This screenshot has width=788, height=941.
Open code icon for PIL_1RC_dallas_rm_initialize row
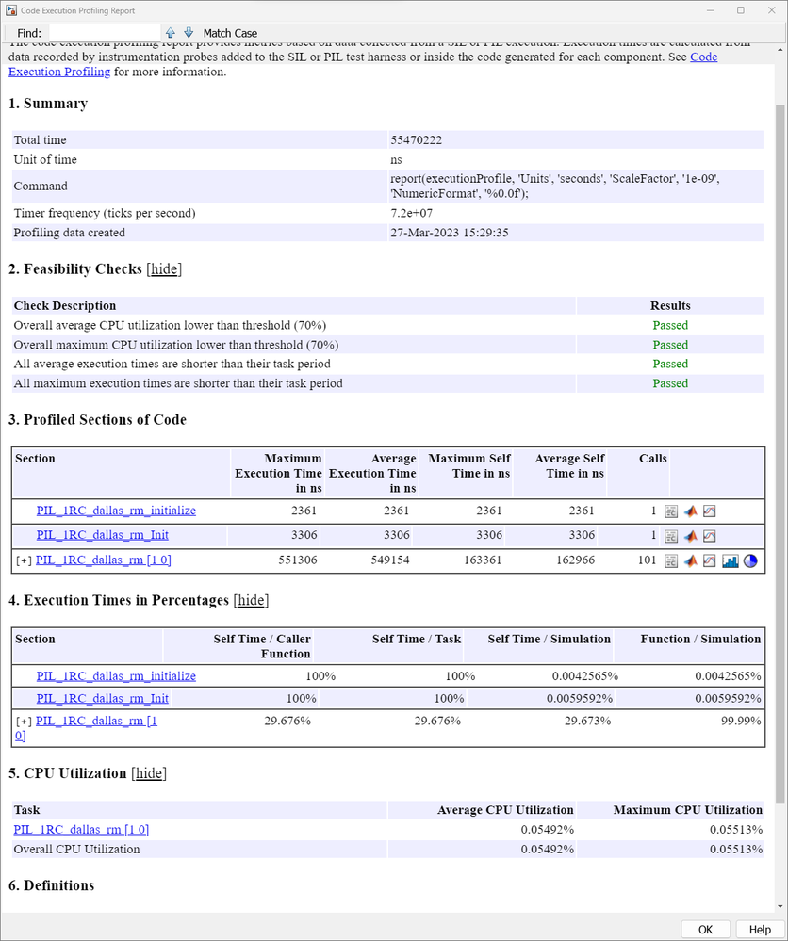click(x=671, y=511)
